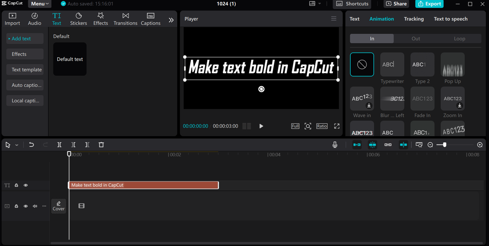Select the red text clip on timeline
Screen dimensions: 489x246
click(x=143, y=185)
